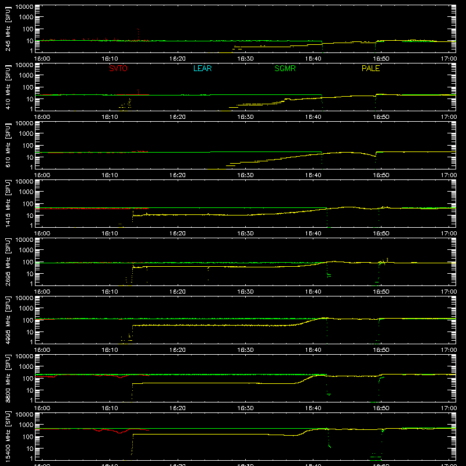Select the 410 MHz [SFU] axis title

point(8,87)
